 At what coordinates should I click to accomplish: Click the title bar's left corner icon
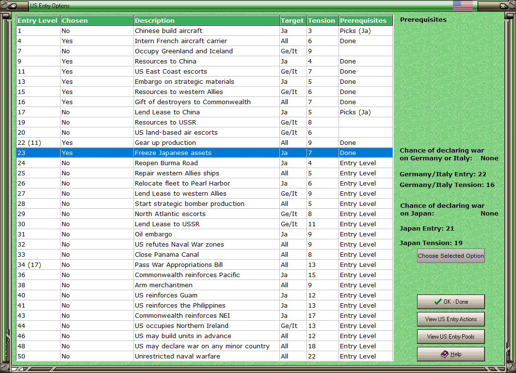[12, 6]
